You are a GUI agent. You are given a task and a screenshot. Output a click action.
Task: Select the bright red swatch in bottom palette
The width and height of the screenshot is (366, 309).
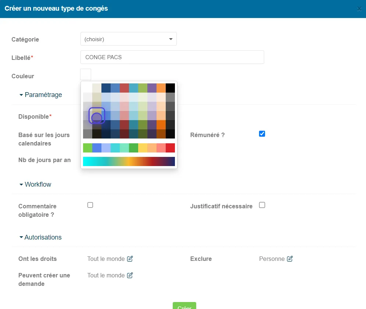point(170,148)
